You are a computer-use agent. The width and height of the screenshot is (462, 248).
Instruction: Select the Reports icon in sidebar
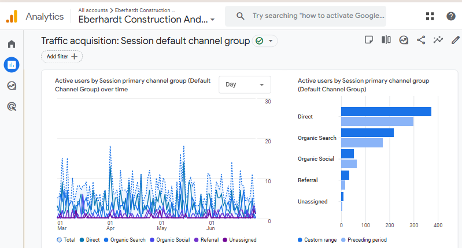[12, 65]
